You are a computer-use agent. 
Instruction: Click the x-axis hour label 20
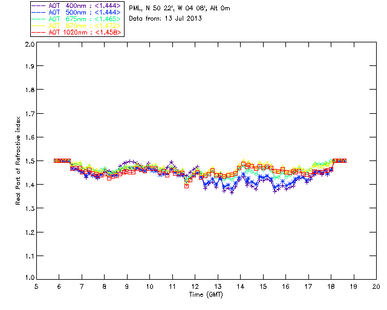[x=376, y=286]
